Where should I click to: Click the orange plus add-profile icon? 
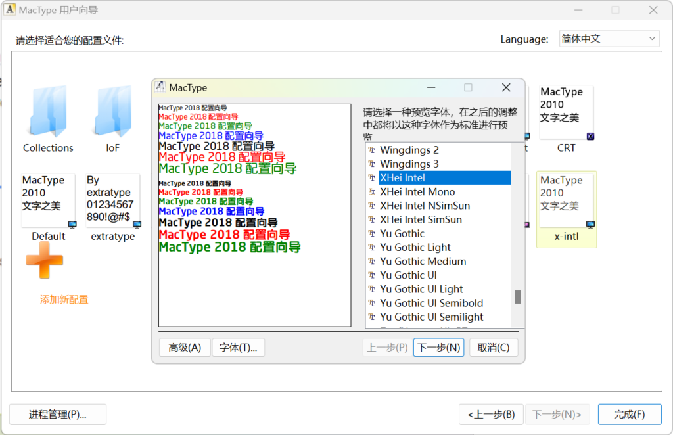[44, 260]
